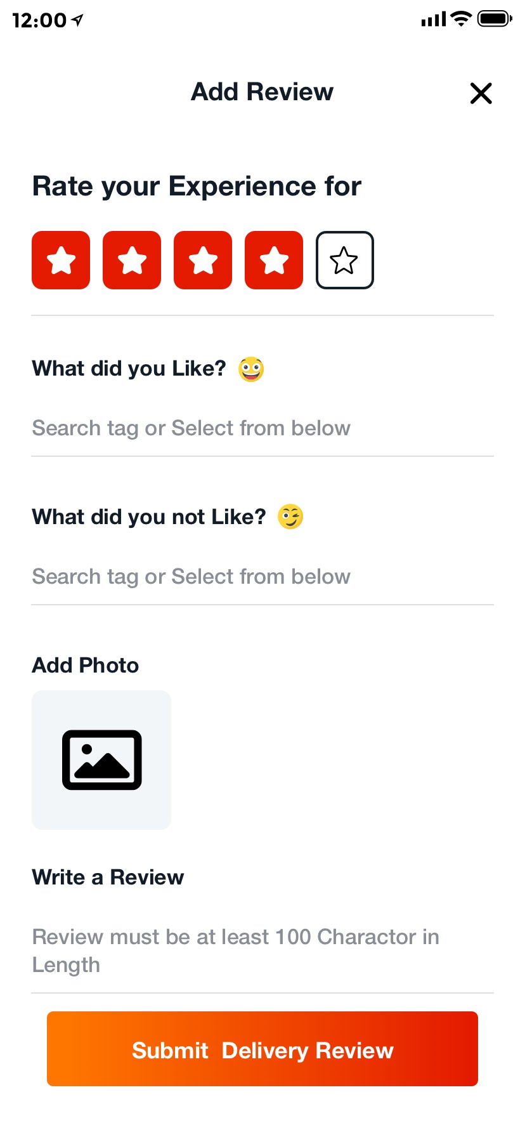525x1137 pixels.
Task: Tap the Add Photo heading label
Action: point(86,666)
